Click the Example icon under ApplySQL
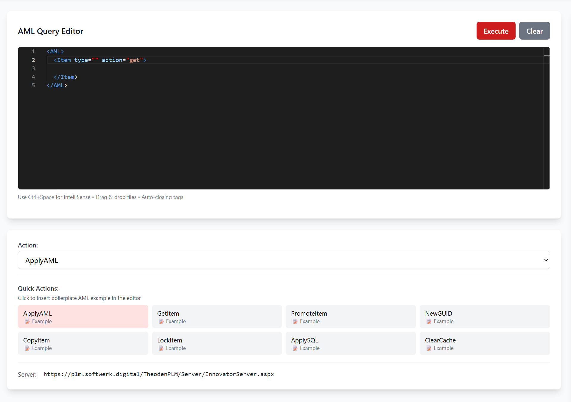Image resolution: width=571 pixels, height=402 pixels. 295,348
